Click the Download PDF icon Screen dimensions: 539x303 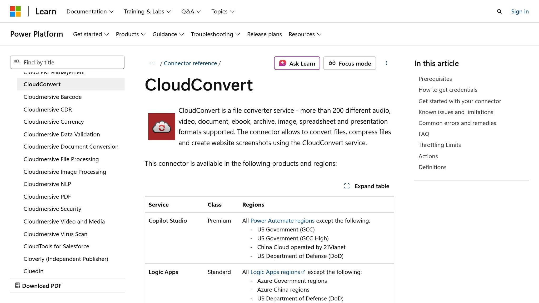17,285
